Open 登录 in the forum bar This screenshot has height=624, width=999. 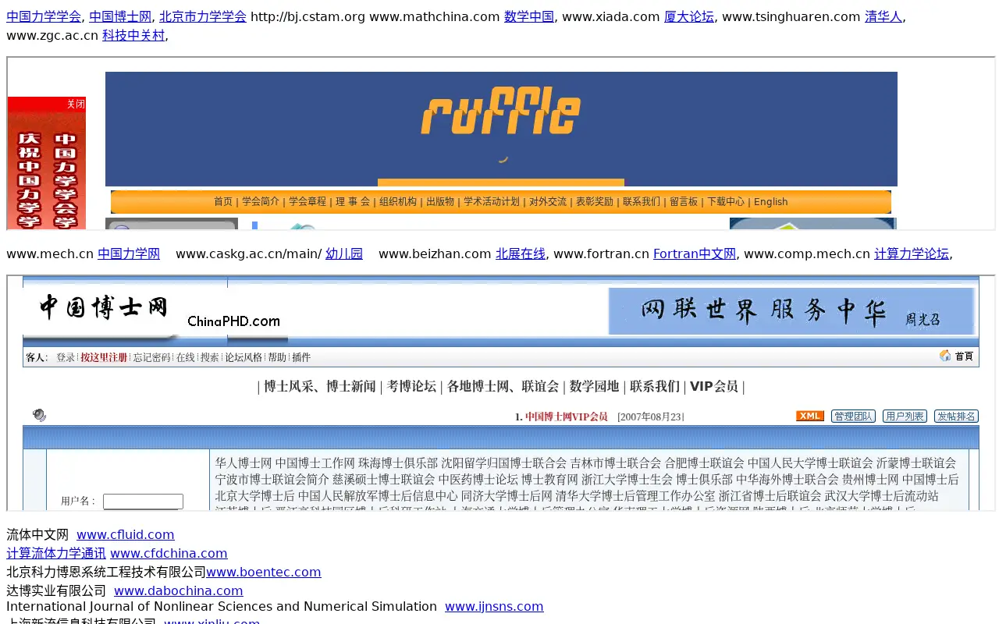[x=66, y=357]
